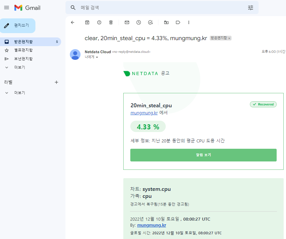The width and height of the screenshot is (286, 239).
Task: Click the inbox unread count 5
Action: (57, 42)
